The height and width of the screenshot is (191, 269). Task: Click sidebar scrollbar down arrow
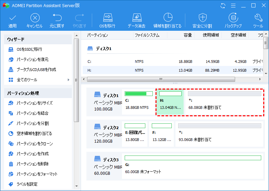pyautogui.click(x=77, y=186)
